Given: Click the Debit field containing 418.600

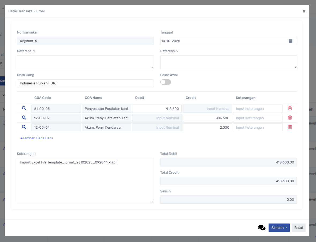Looking at the screenshot, I should 157,109.
